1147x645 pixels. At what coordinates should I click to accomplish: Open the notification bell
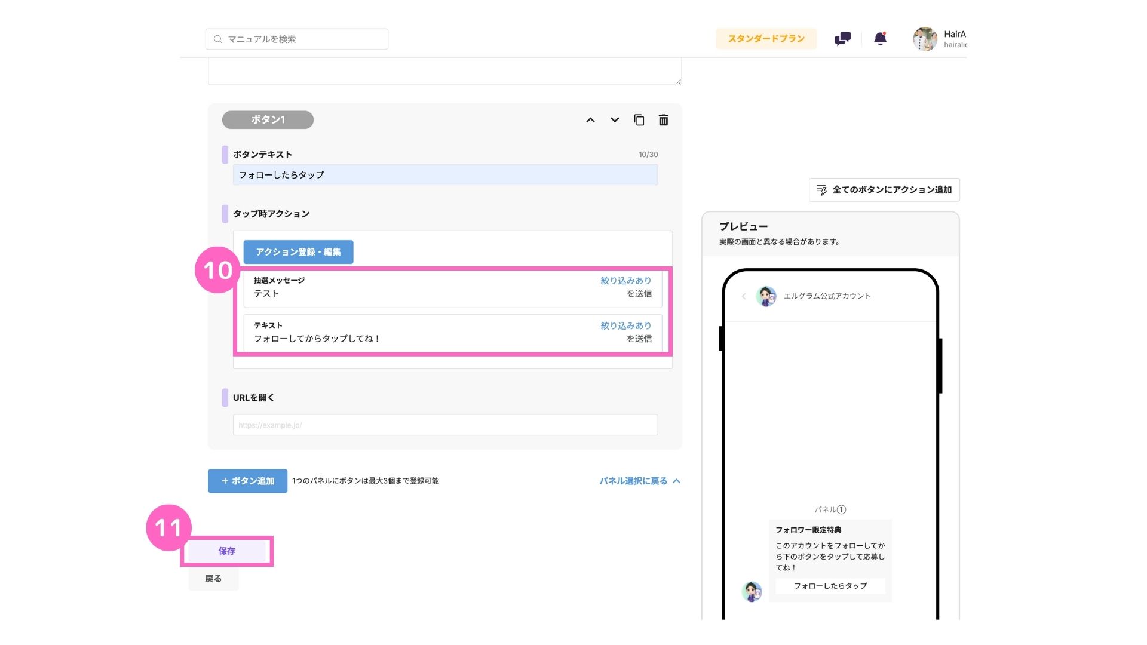point(880,39)
